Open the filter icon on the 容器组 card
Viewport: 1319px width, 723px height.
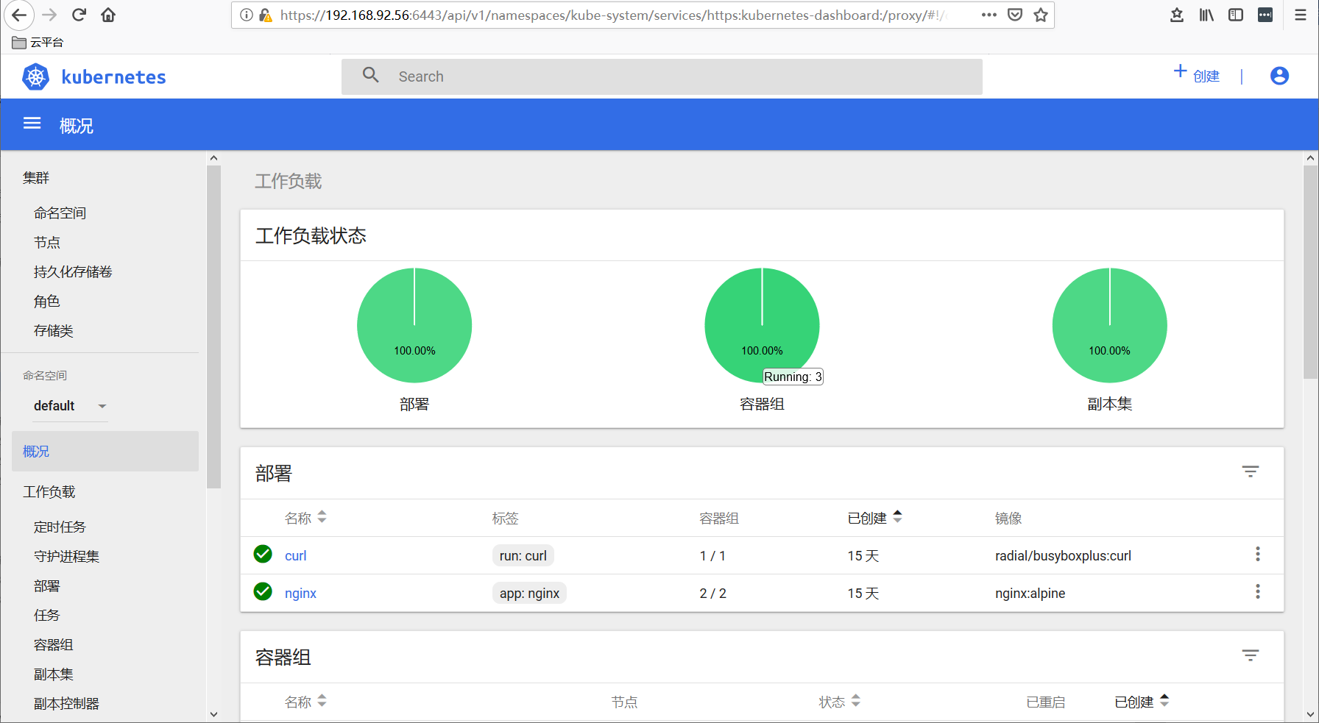pos(1251,654)
